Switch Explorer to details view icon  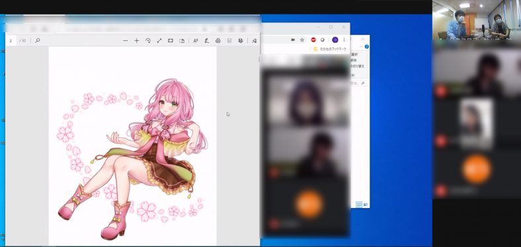[x=359, y=205]
